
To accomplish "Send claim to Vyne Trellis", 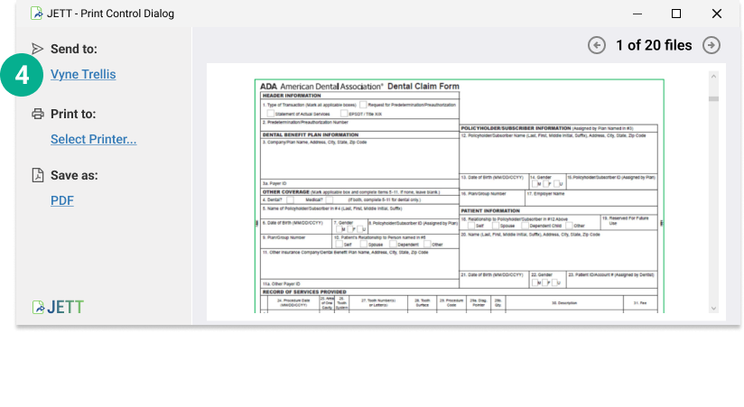I will pyautogui.click(x=83, y=74).
